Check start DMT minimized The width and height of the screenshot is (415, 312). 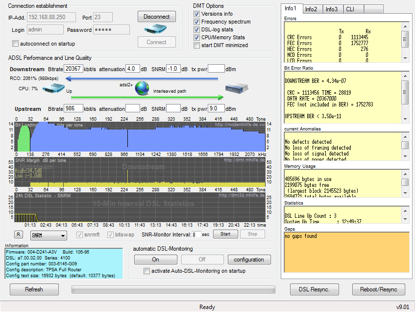click(197, 45)
